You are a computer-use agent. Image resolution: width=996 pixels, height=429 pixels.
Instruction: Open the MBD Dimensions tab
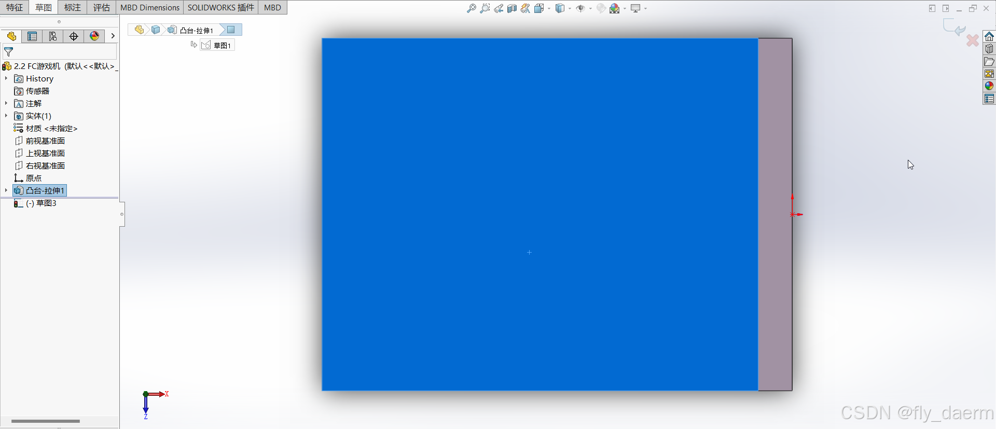tap(150, 7)
